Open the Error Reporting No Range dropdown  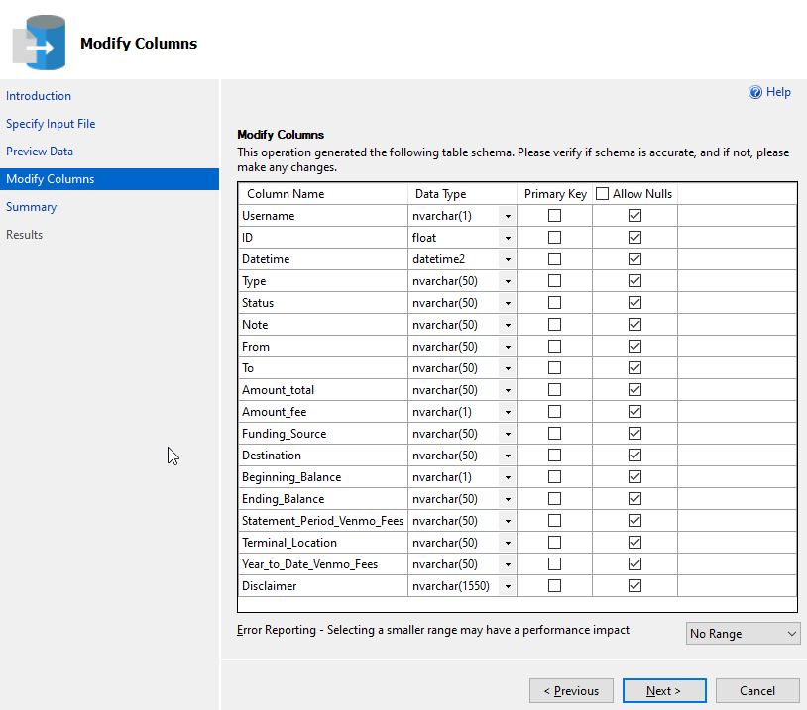point(743,634)
